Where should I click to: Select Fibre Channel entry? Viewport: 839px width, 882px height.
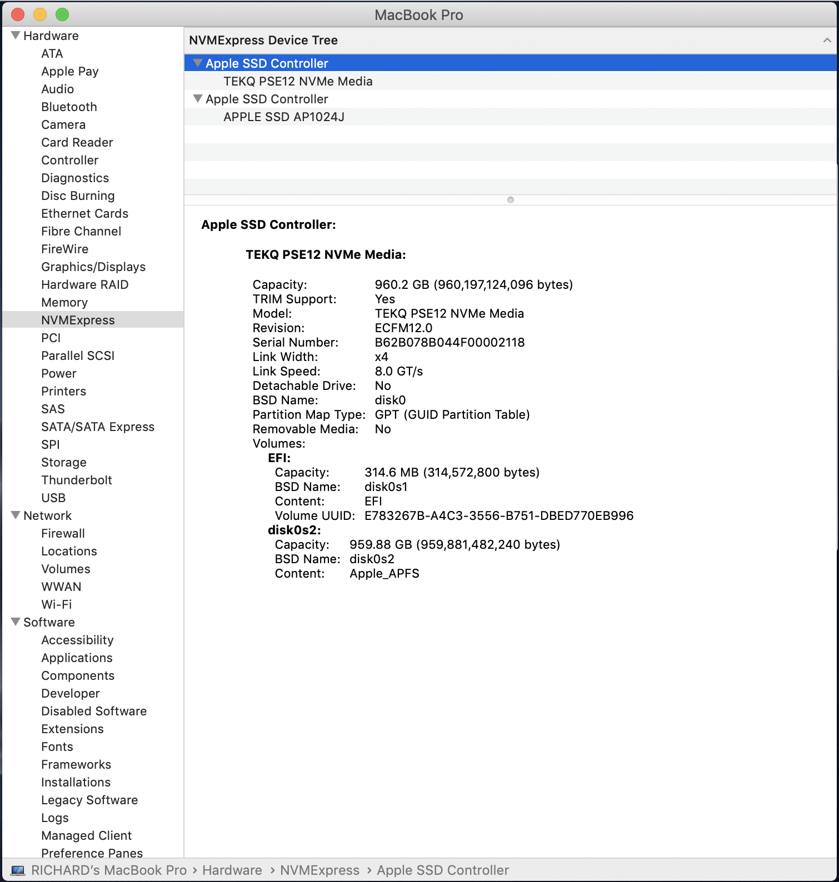81,231
